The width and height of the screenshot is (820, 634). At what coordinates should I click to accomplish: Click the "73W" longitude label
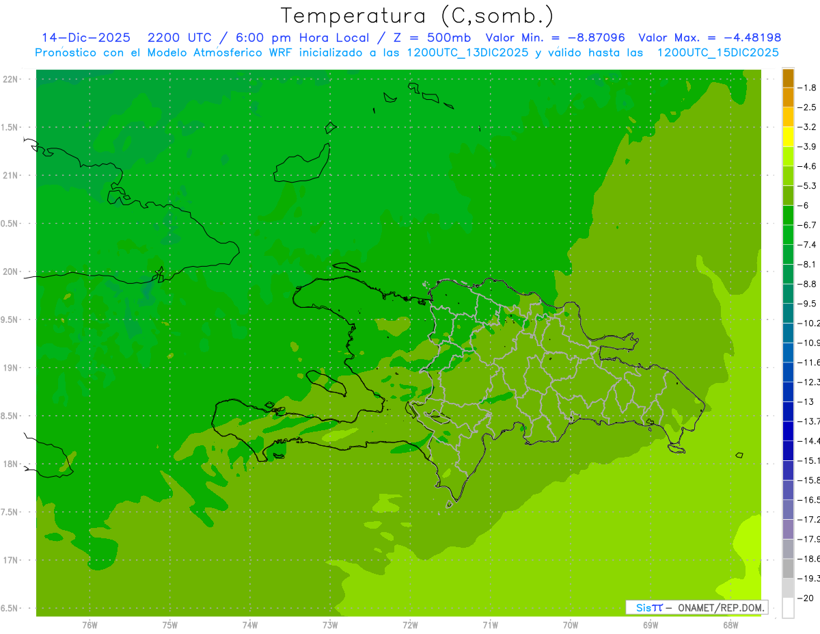click(x=330, y=624)
